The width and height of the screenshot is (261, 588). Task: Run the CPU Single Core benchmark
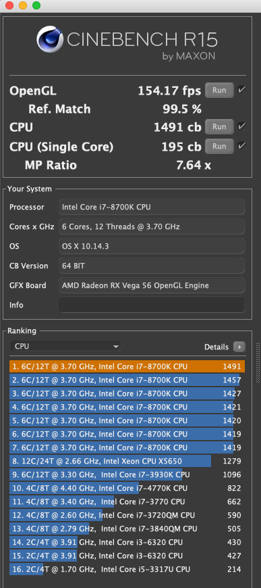coord(219,146)
